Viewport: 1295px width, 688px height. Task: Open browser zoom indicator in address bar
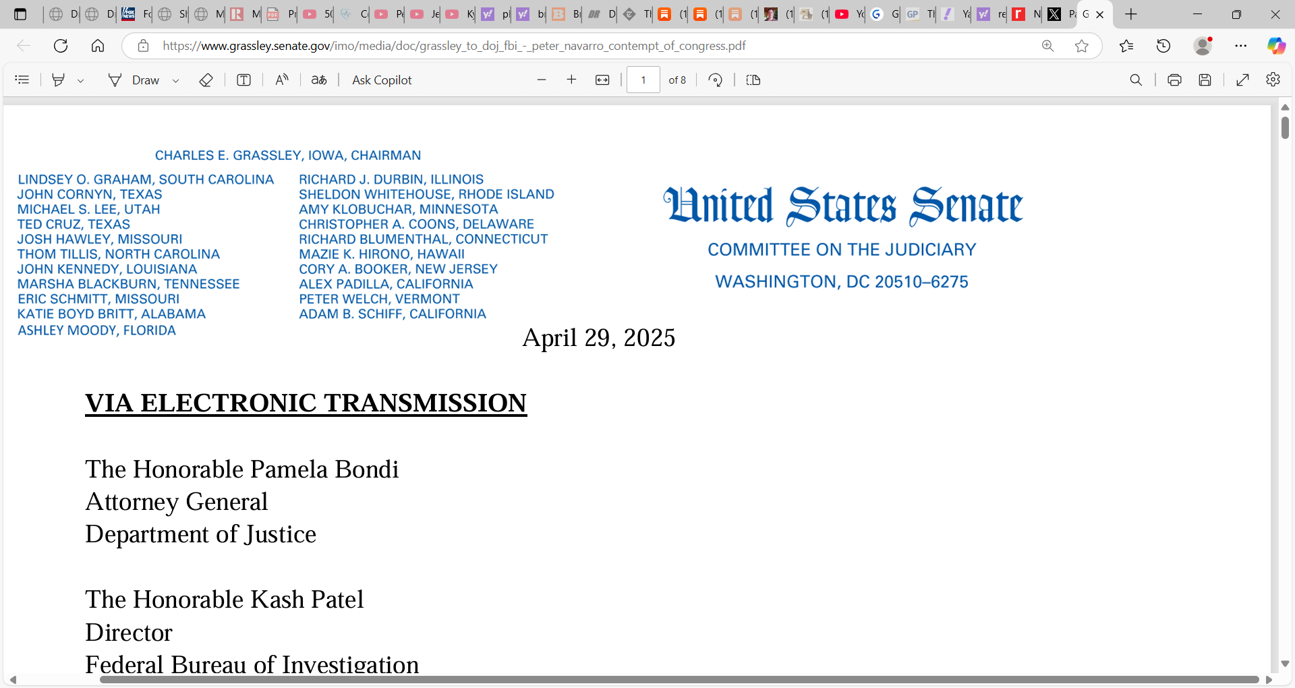[x=1047, y=46]
